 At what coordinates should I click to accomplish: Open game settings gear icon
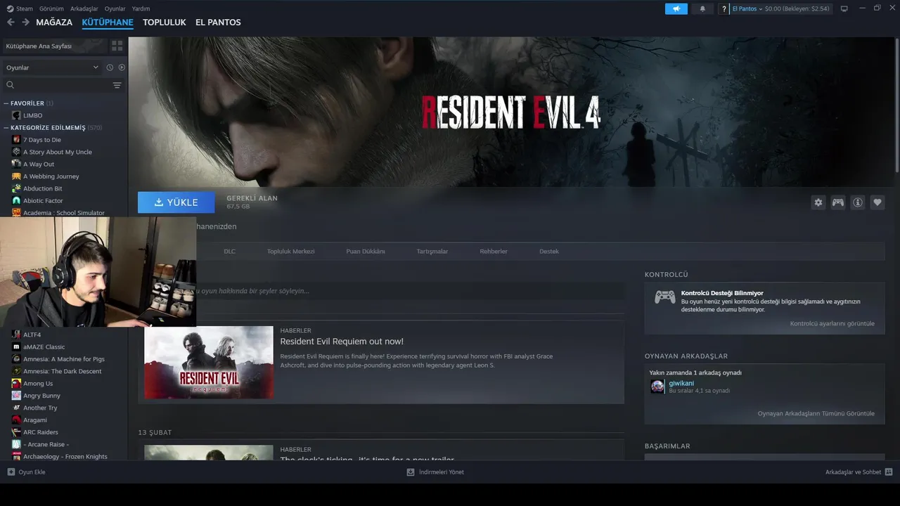818,202
